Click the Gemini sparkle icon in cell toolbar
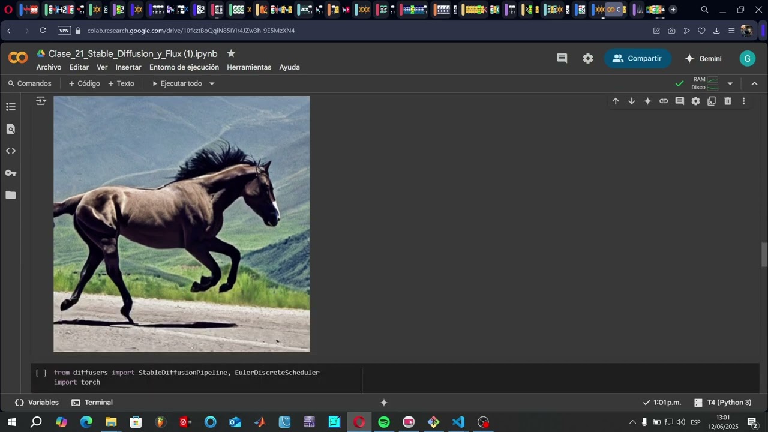768x432 pixels. coord(647,101)
